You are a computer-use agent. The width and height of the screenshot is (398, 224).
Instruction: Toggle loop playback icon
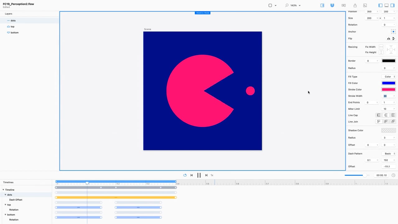(x=185, y=175)
